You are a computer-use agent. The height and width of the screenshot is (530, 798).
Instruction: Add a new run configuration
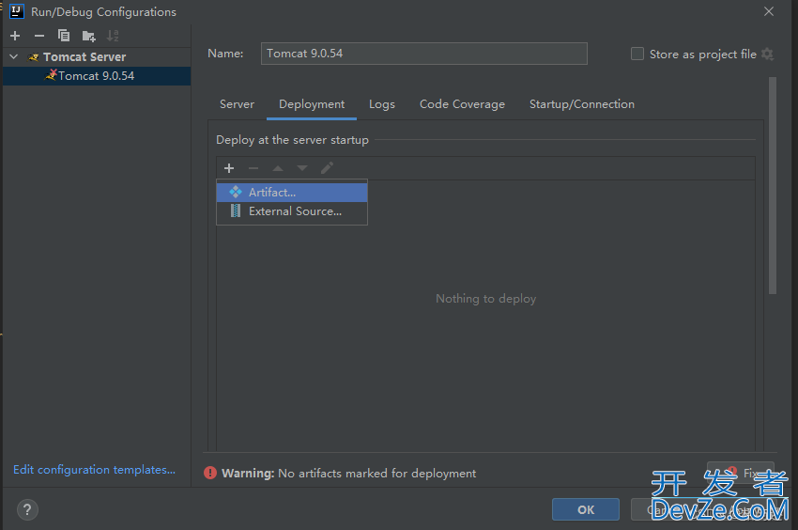(15, 36)
